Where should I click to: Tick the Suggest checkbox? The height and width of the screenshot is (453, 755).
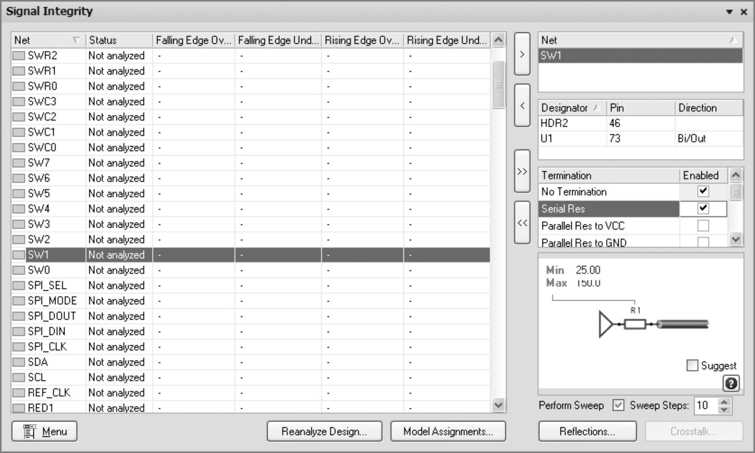(692, 366)
